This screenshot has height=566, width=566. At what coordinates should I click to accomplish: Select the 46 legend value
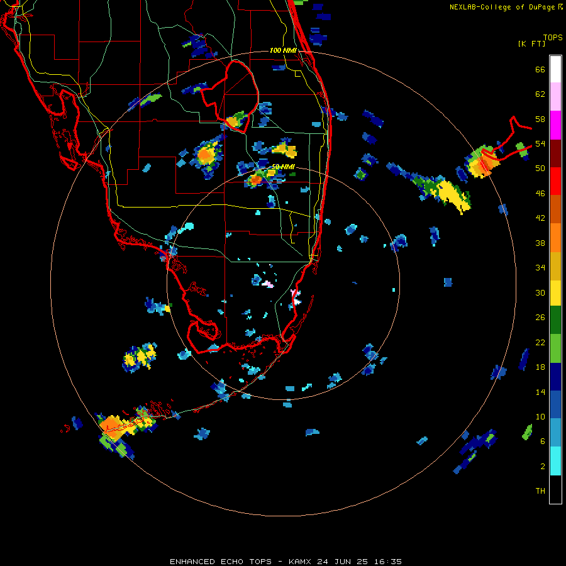point(540,194)
